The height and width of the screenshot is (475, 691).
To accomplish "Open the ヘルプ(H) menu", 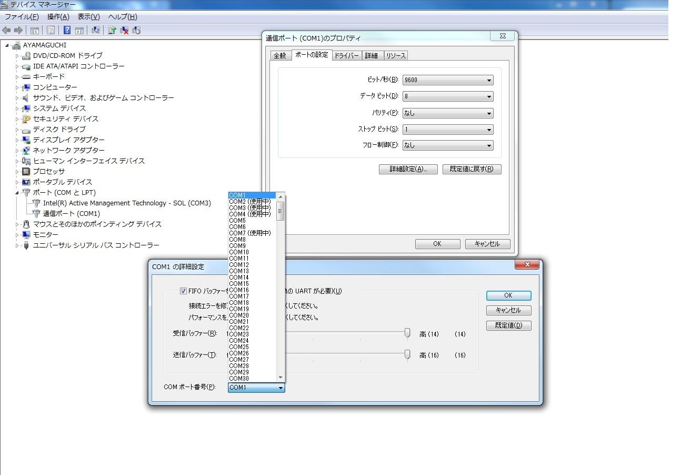I will tap(123, 17).
